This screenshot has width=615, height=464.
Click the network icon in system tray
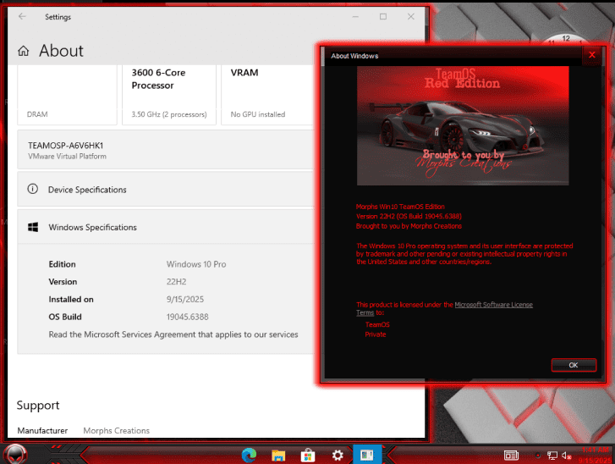(551, 455)
